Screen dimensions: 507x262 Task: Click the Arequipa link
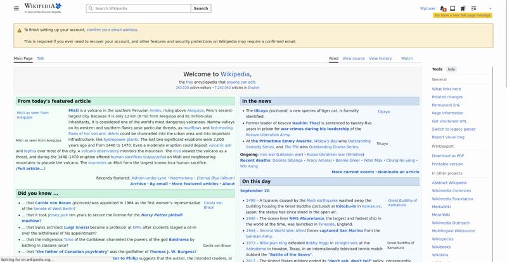tap(195, 110)
